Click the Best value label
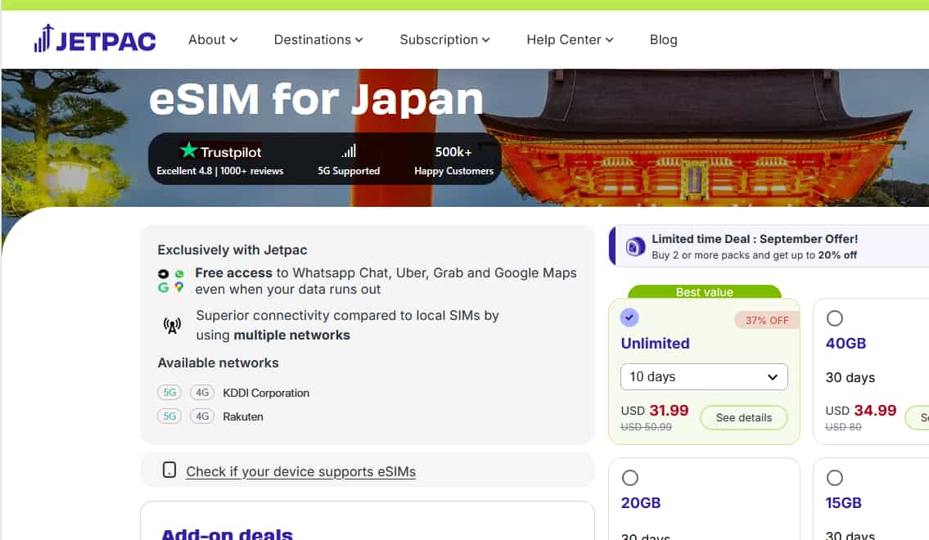This screenshot has width=929, height=540. (705, 292)
